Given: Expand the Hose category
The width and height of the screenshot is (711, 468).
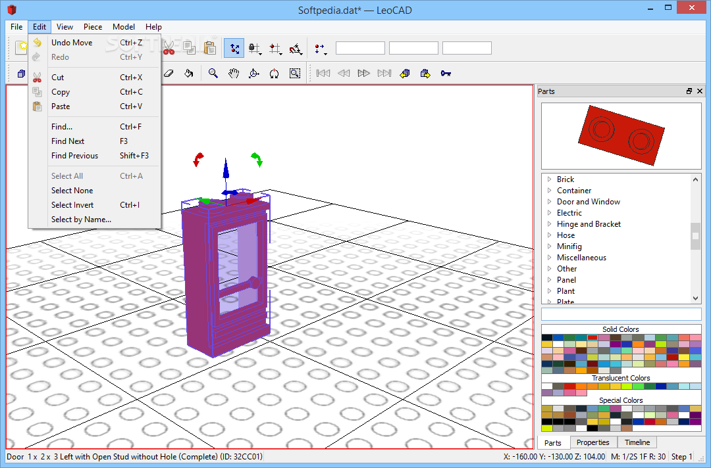Looking at the screenshot, I should click(549, 235).
